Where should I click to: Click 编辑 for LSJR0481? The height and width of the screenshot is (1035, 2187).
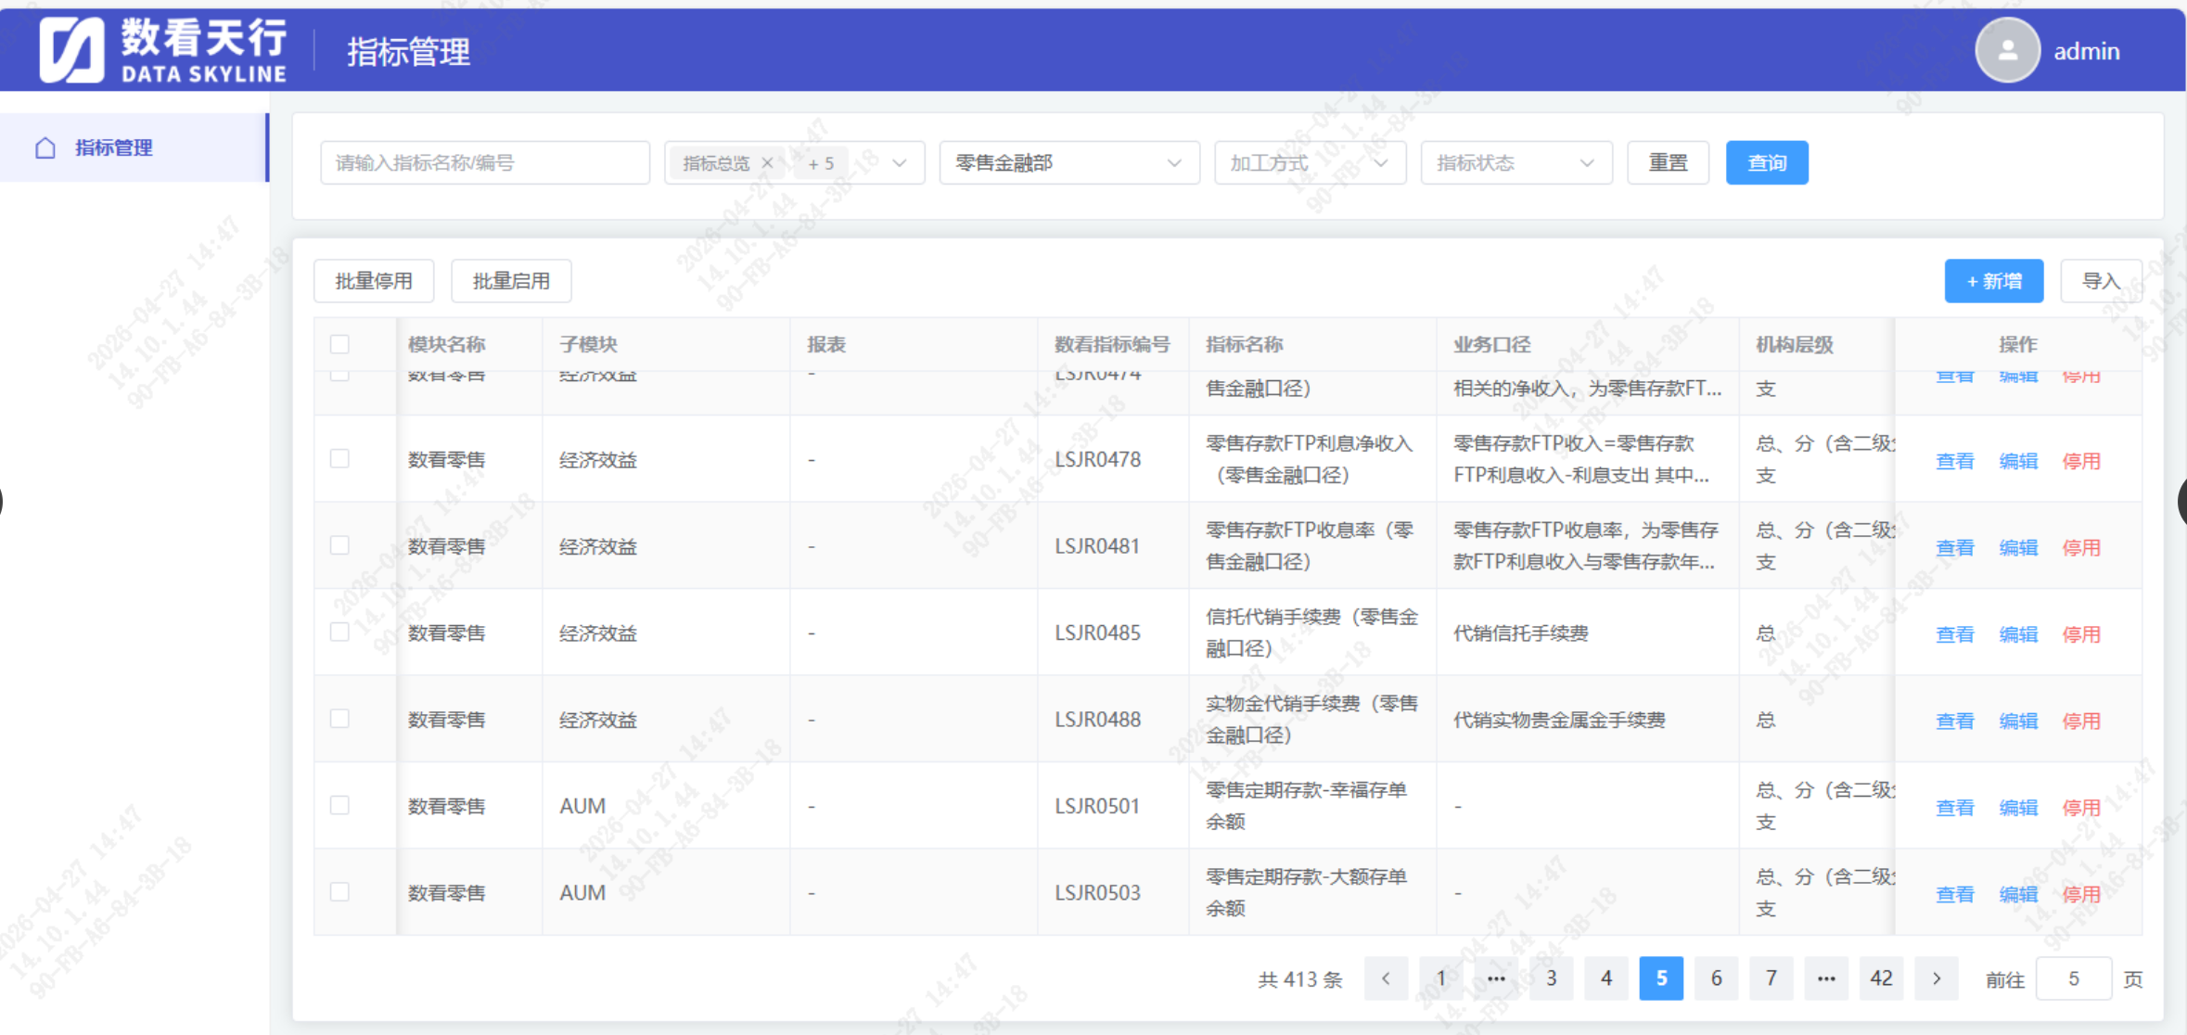pos(2018,548)
